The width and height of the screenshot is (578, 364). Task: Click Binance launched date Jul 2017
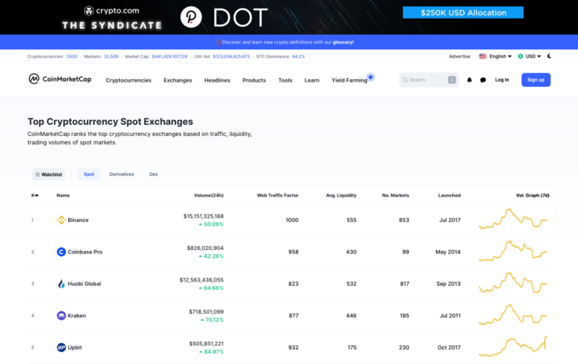[450, 219]
